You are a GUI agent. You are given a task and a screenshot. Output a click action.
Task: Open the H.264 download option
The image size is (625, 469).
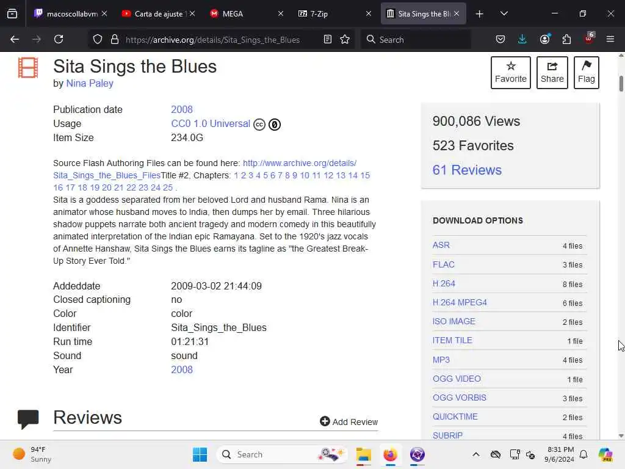[444, 283]
